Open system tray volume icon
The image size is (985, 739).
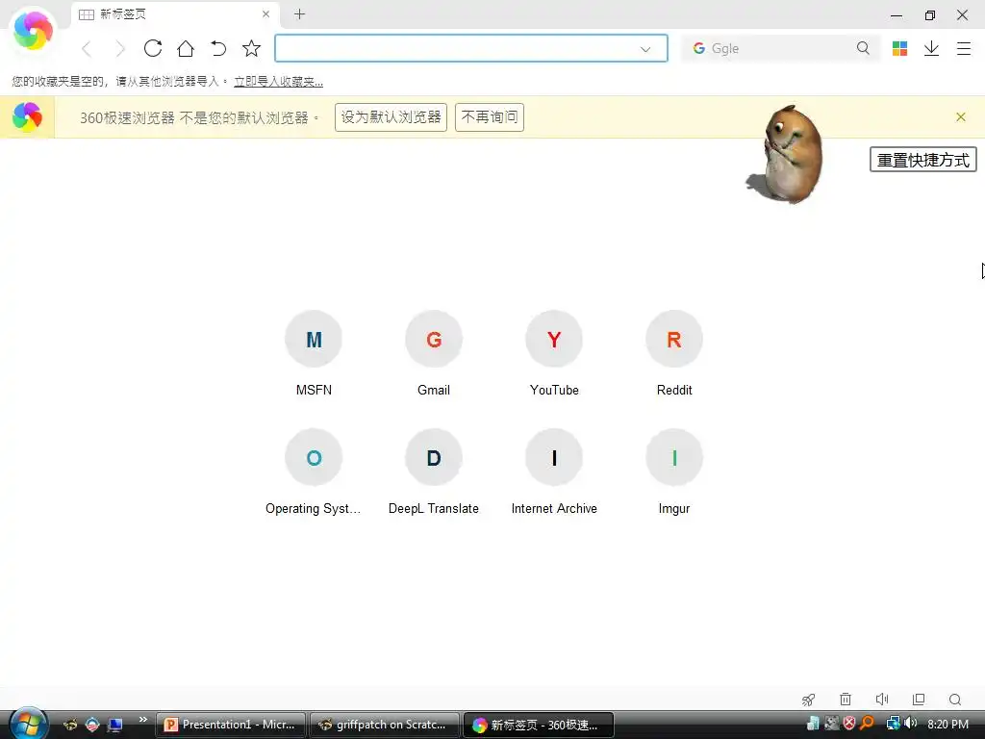pyautogui.click(x=910, y=724)
